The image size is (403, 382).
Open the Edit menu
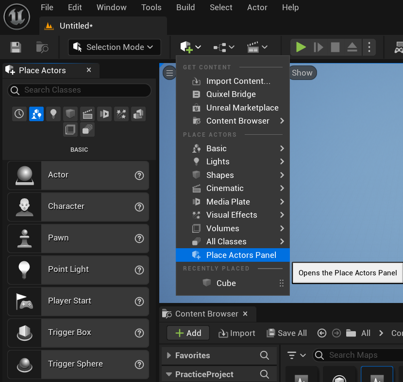coord(75,7)
